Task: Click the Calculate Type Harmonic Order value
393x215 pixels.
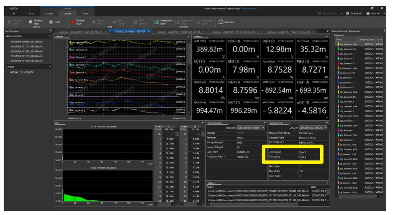Action: click(307, 138)
